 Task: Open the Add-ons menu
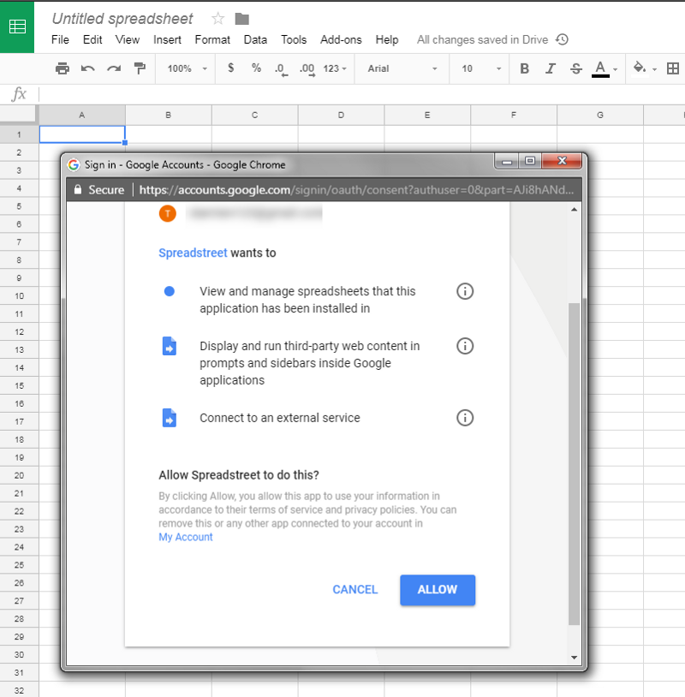pyautogui.click(x=341, y=39)
